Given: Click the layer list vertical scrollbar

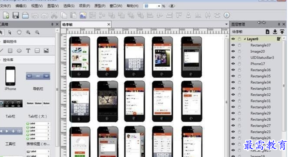Looking at the screenshot, I should [x=284, y=86].
